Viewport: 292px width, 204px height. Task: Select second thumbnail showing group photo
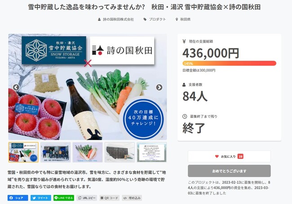(56, 152)
